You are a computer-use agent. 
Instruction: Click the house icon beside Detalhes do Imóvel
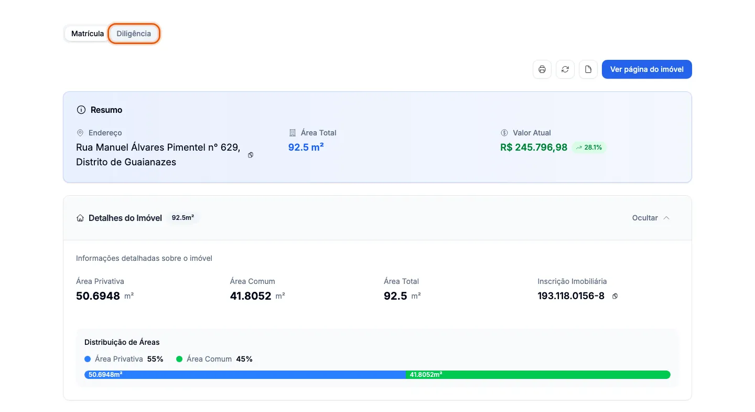tap(80, 218)
